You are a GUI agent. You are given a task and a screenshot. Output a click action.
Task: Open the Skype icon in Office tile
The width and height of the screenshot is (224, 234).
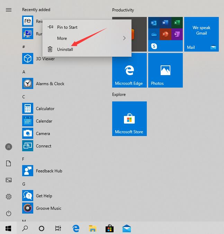click(x=154, y=46)
